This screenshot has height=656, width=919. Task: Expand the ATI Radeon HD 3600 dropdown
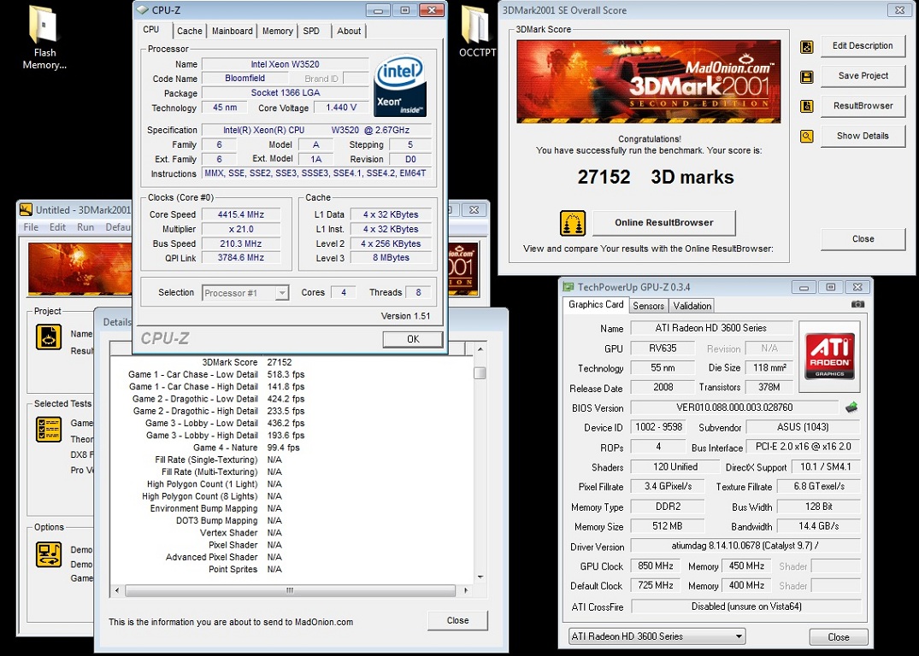coord(739,636)
